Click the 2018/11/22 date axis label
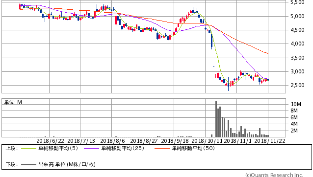Viewport: 313px width, 177px height. click(270, 141)
